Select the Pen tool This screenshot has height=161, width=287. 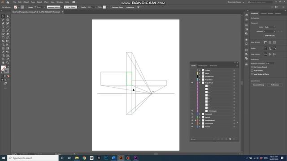(3, 23)
